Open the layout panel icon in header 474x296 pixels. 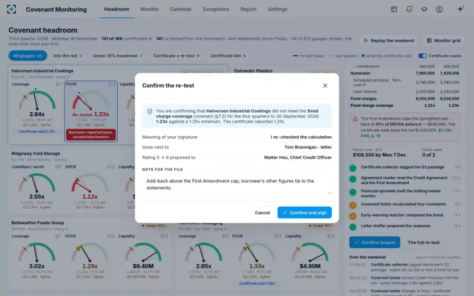tap(394, 9)
